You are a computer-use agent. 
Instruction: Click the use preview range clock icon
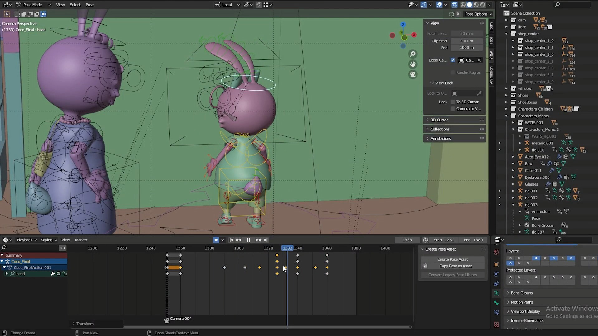[425, 240]
